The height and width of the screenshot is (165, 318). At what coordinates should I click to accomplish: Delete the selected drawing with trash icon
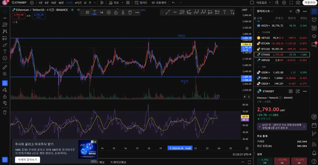point(130,12)
